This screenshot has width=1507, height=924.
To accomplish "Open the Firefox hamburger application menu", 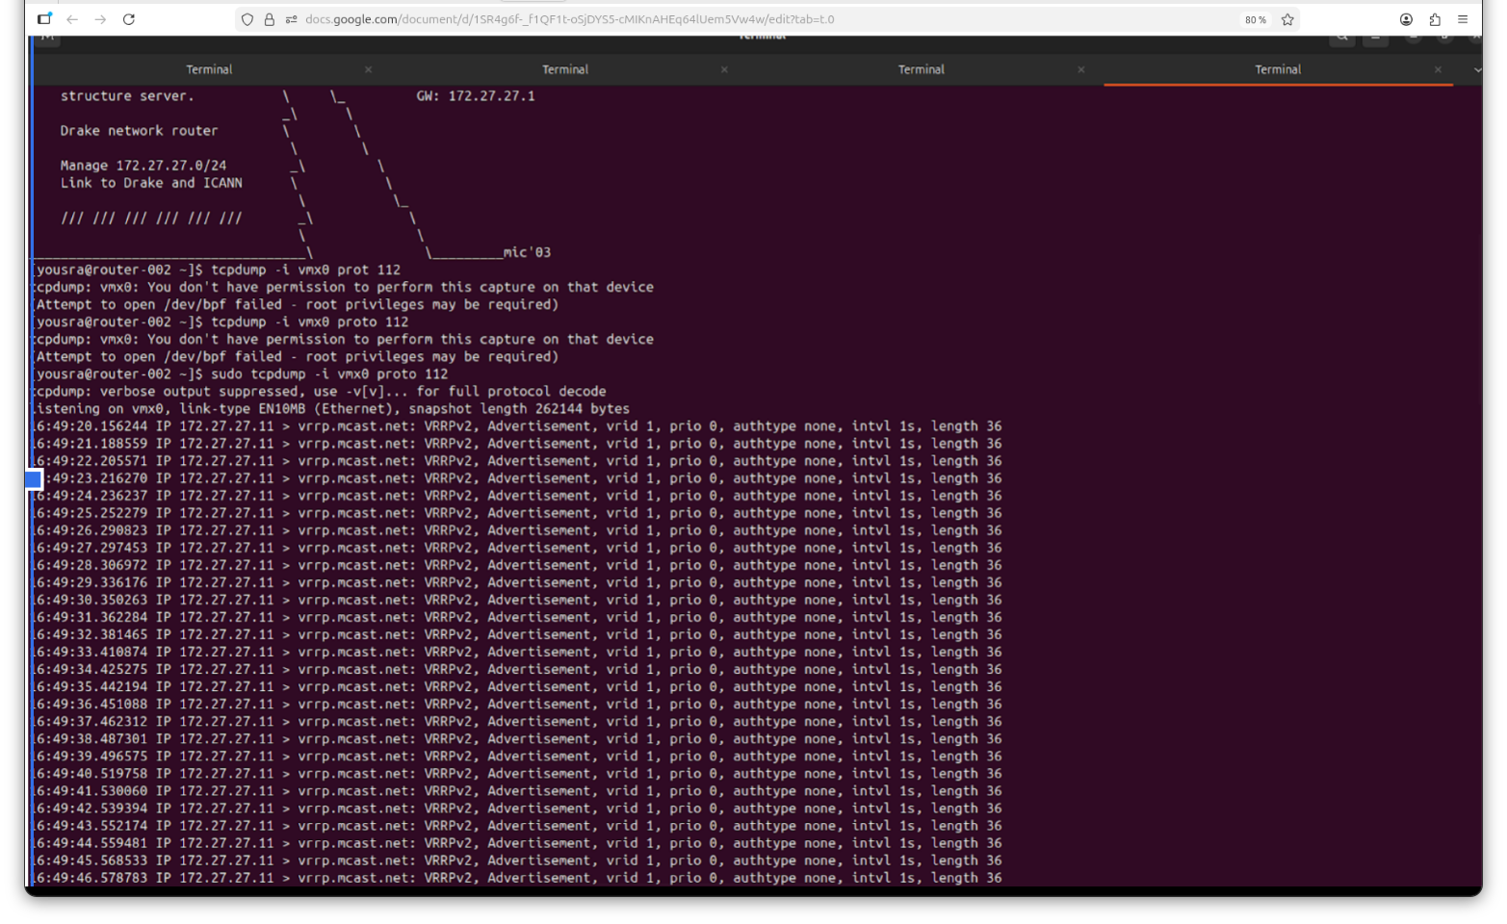I will [x=1463, y=19].
